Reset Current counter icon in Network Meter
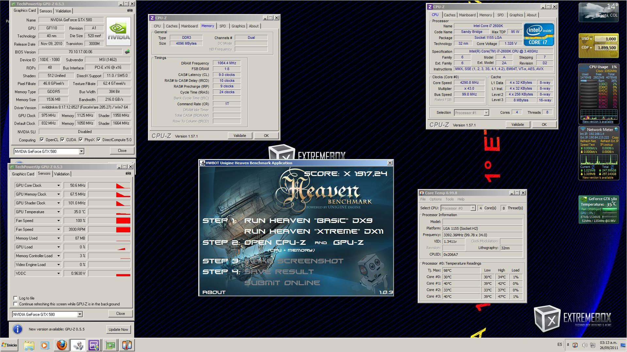This screenshot has height=352, width=627. click(x=593, y=167)
